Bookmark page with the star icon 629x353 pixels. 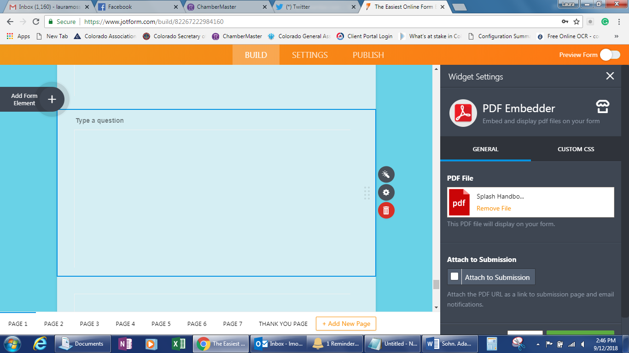[577, 22]
